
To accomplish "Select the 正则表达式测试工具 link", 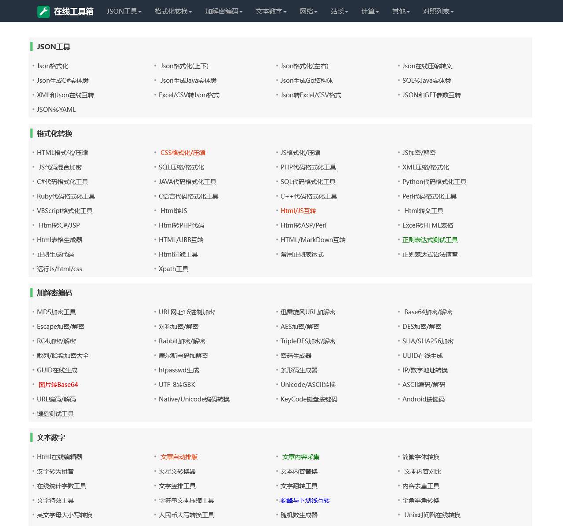I will 430,240.
